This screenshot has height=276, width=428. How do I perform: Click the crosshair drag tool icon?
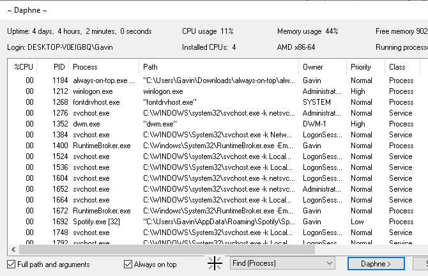click(215, 263)
